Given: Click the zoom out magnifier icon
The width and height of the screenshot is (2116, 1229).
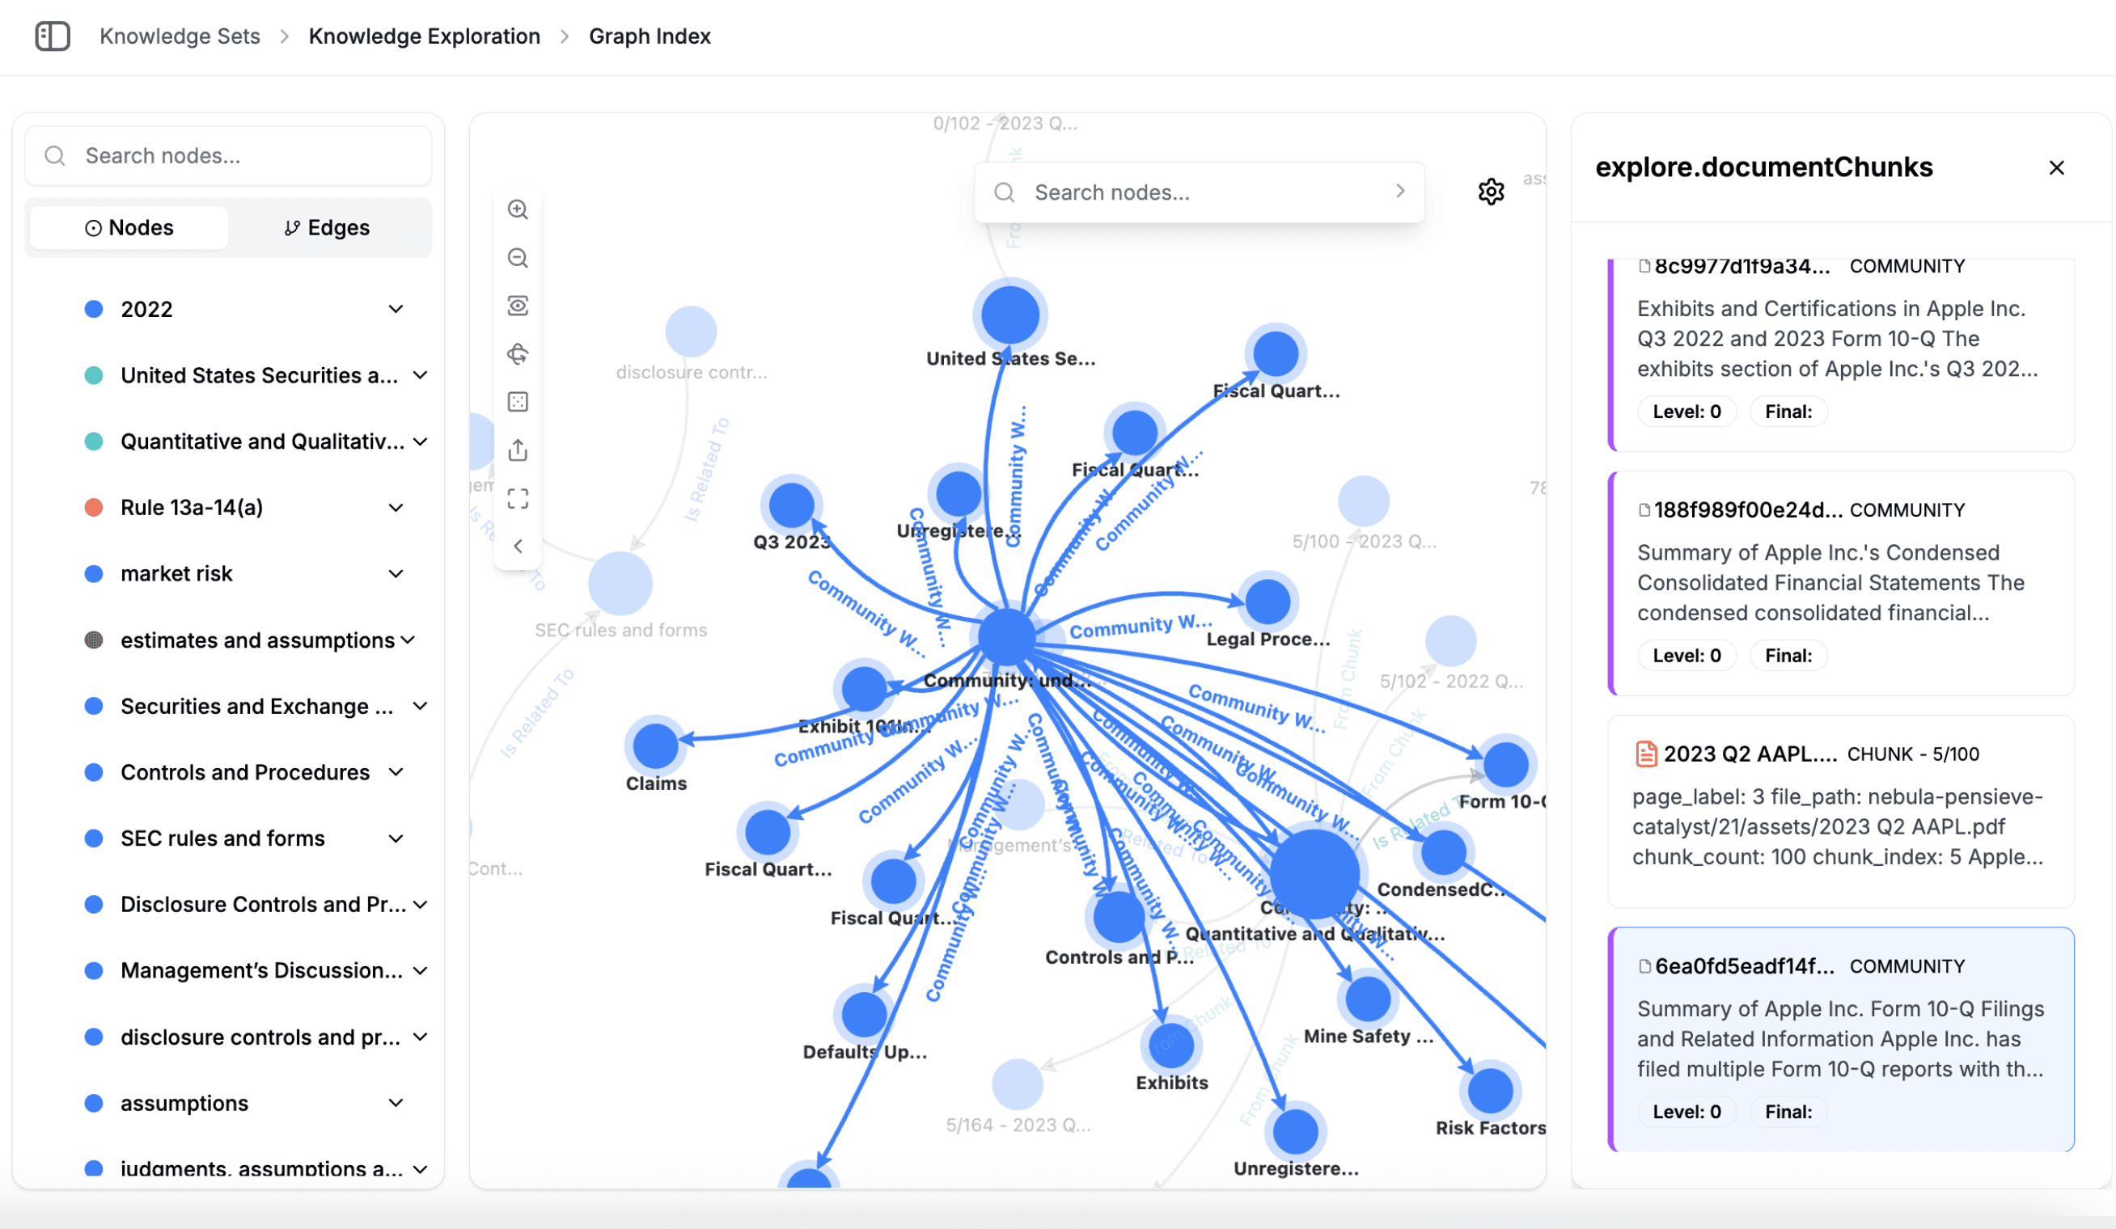Looking at the screenshot, I should coord(518,258).
